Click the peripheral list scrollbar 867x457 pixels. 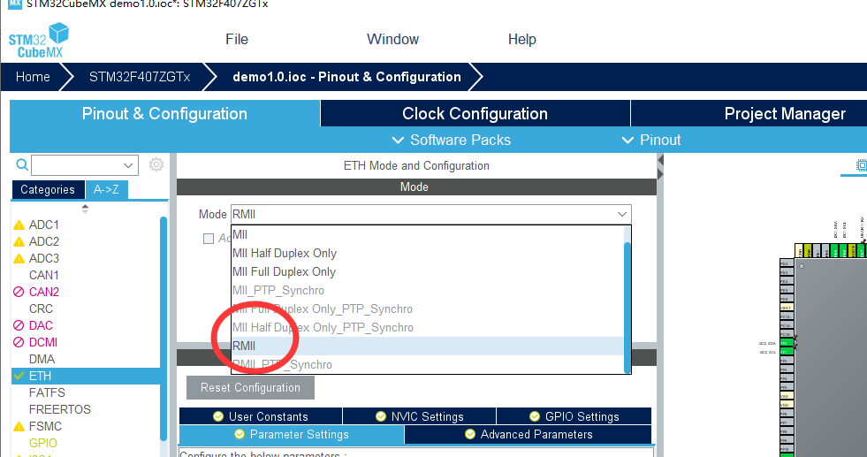(164, 329)
